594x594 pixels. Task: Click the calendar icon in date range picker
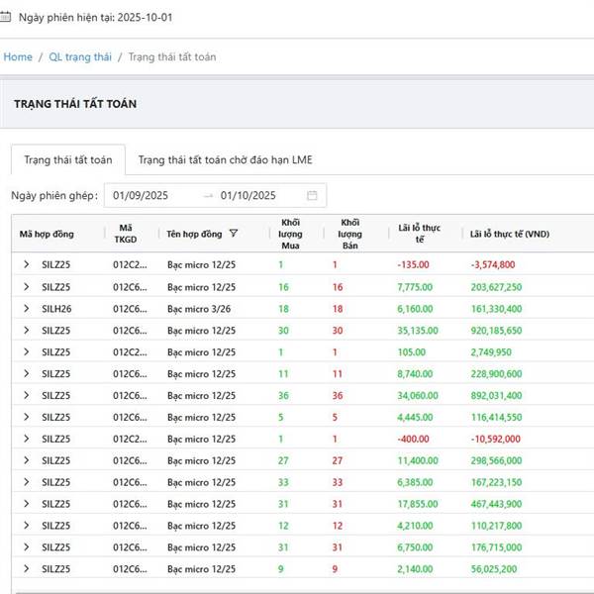pos(312,196)
